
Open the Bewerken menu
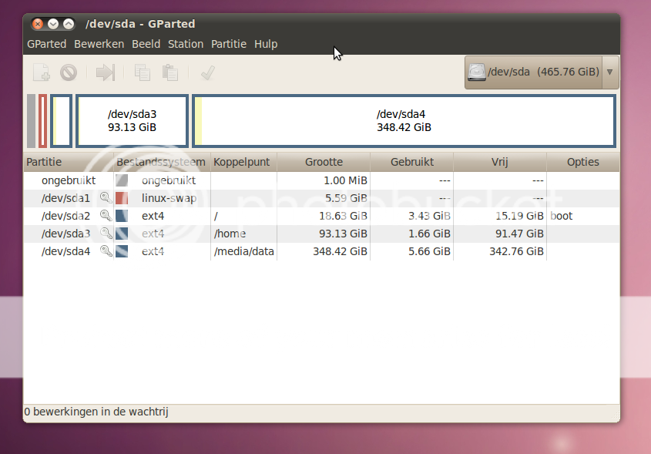(x=99, y=44)
